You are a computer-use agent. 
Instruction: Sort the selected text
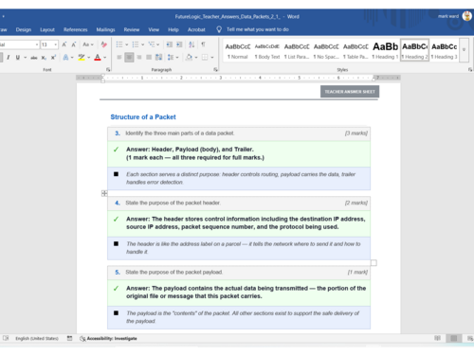191,44
